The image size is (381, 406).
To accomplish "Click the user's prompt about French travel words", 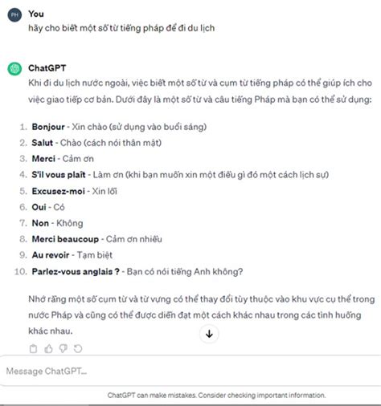I will coord(121,28).
